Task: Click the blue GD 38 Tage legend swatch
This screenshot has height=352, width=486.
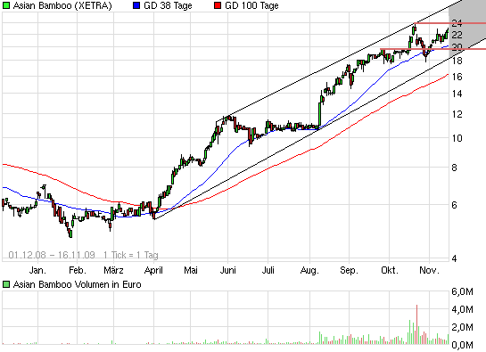Action: [x=136, y=5]
